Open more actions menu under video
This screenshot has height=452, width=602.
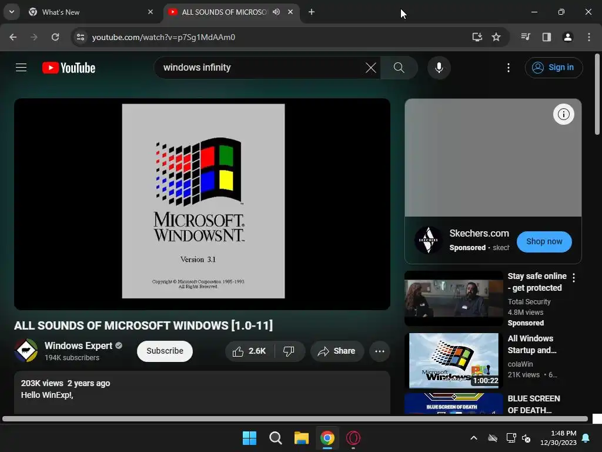(379, 351)
